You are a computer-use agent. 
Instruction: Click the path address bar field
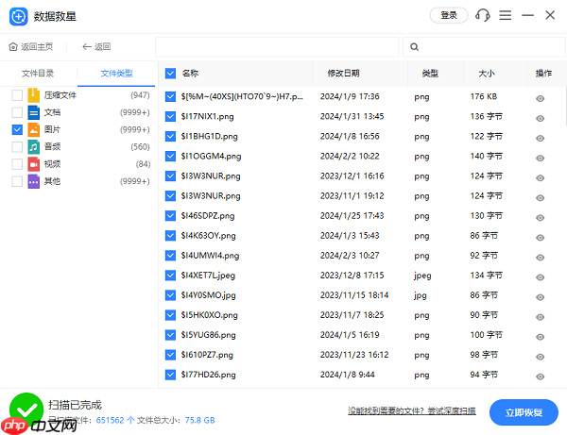[x=277, y=47]
